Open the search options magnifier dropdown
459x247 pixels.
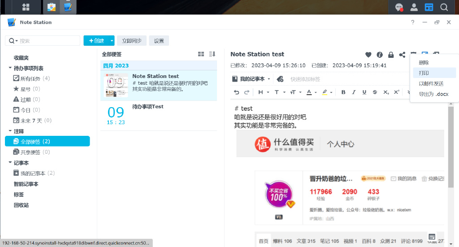(13, 41)
